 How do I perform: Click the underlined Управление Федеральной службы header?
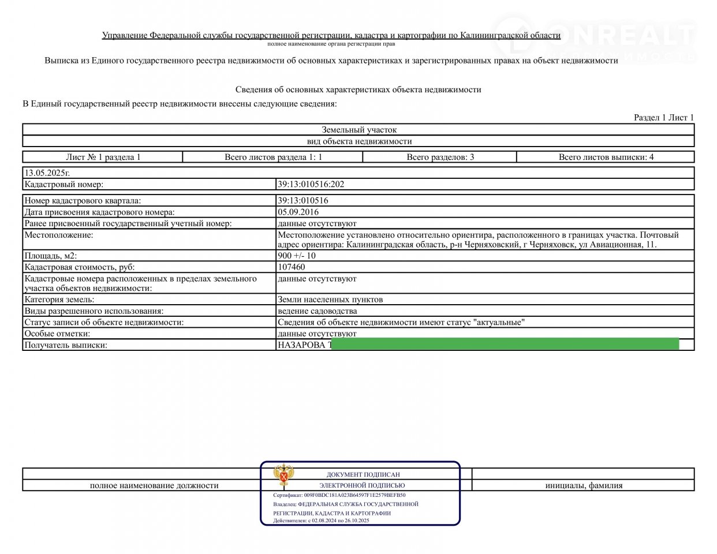coord(331,35)
